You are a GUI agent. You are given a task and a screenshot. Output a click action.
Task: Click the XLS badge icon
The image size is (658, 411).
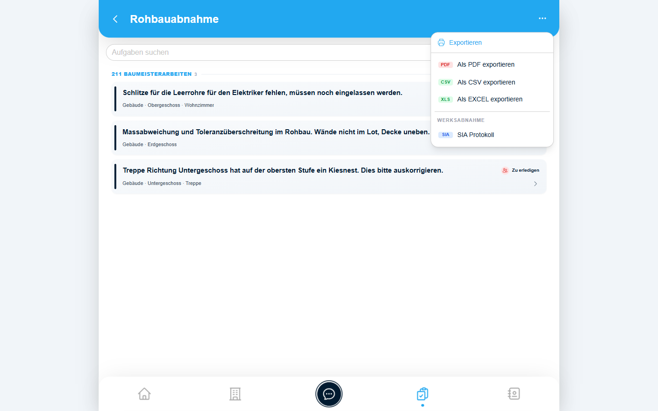(x=445, y=100)
